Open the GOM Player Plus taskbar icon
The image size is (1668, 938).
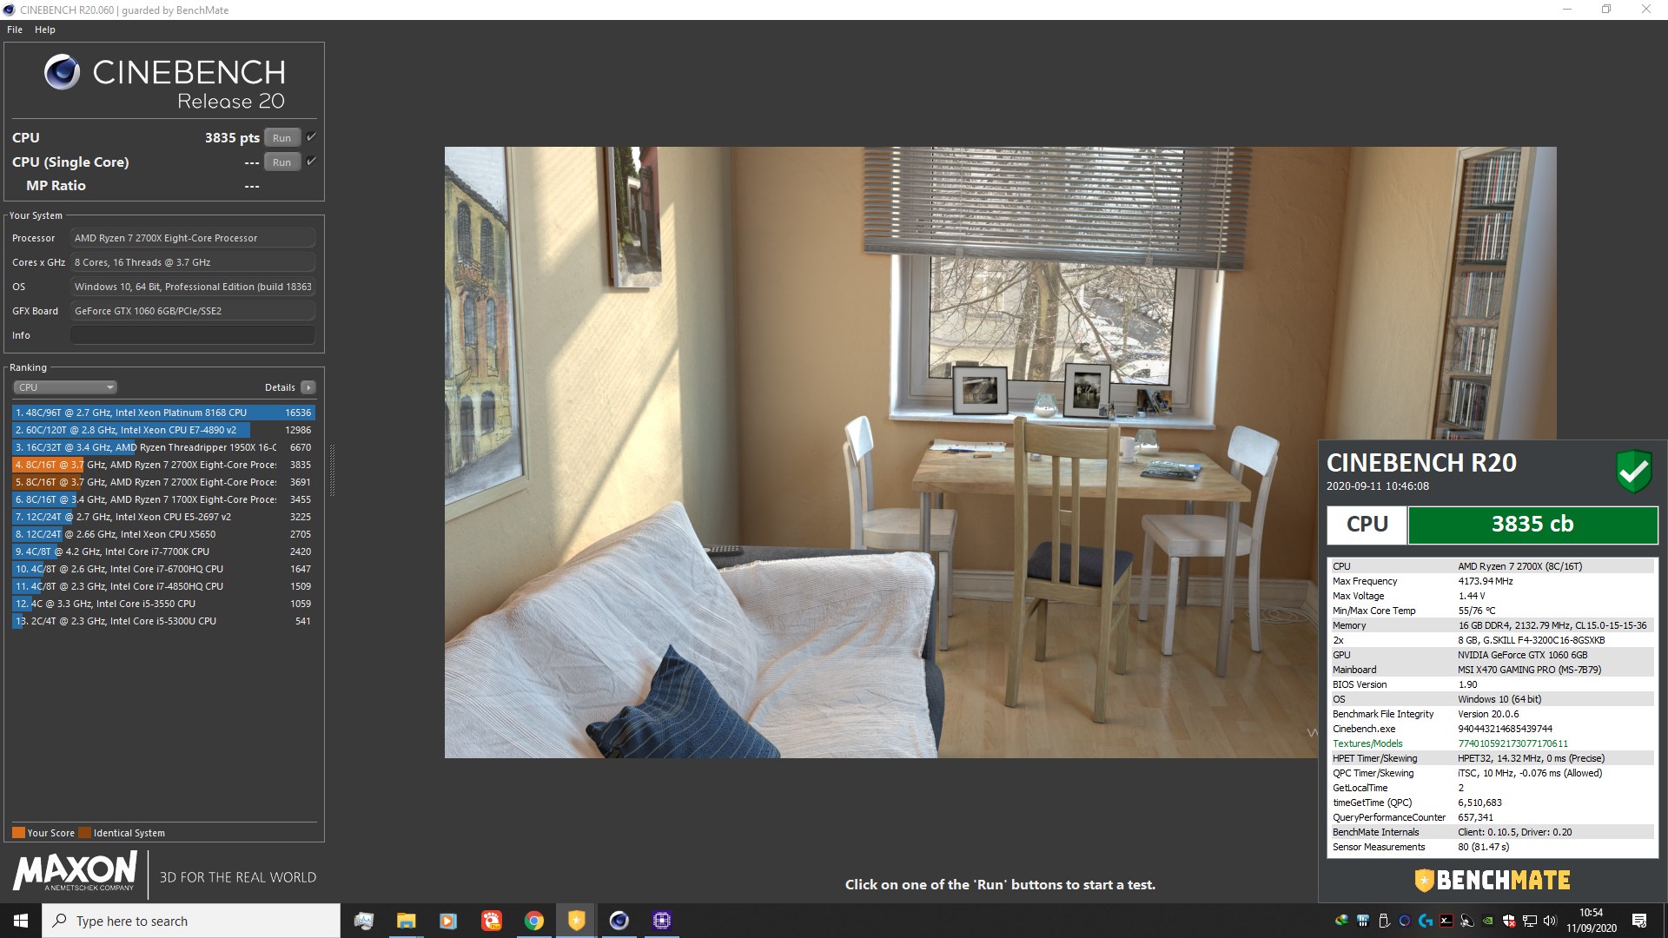click(492, 921)
